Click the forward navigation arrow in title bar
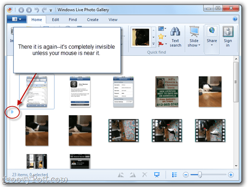This screenshot has height=187, width=248. click(29, 10)
